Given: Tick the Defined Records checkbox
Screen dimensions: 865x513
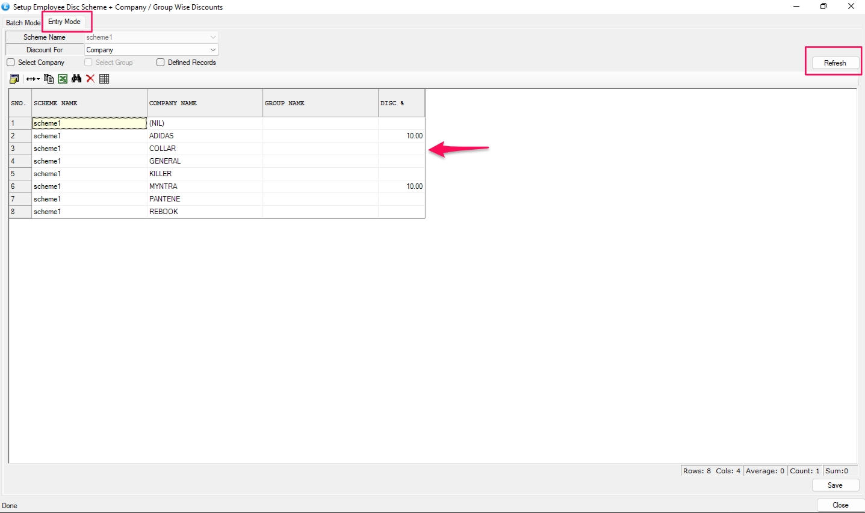Looking at the screenshot, I should coord(161,63).
